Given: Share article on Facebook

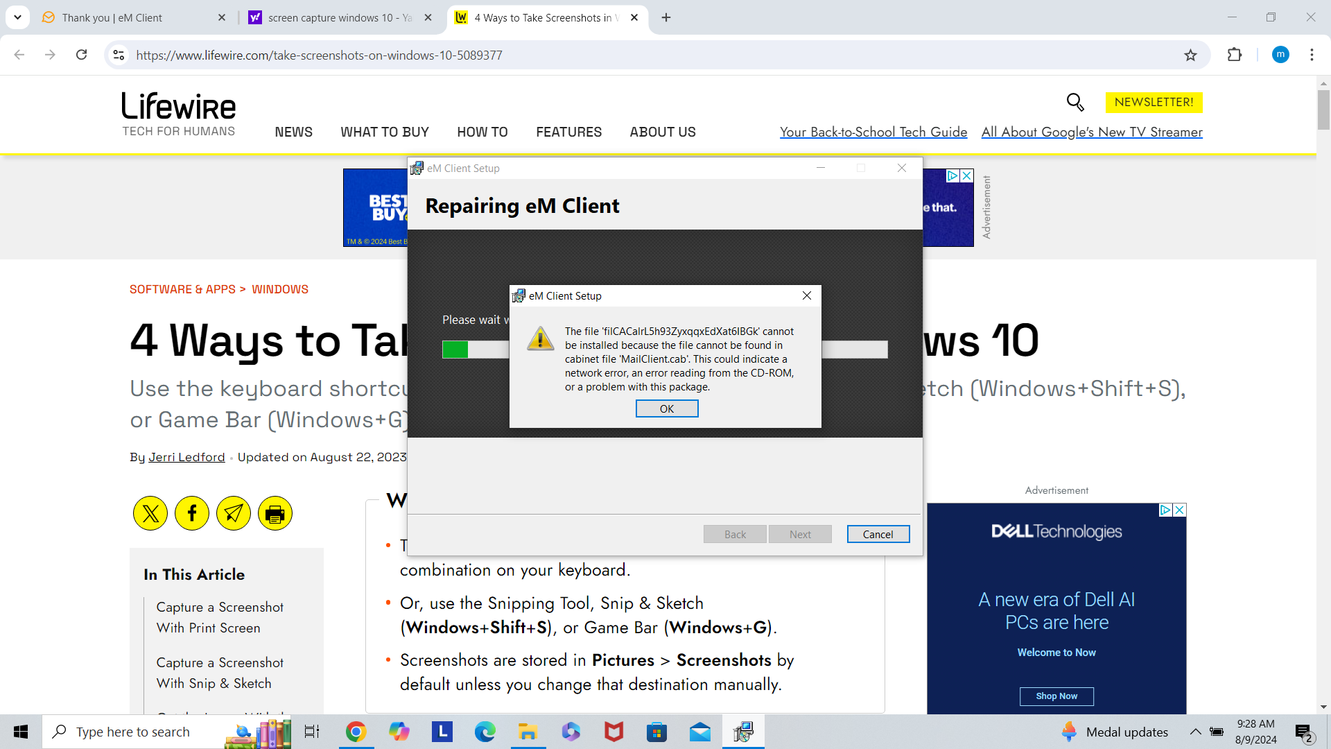Looking at the screenshot, I should 192,513.
